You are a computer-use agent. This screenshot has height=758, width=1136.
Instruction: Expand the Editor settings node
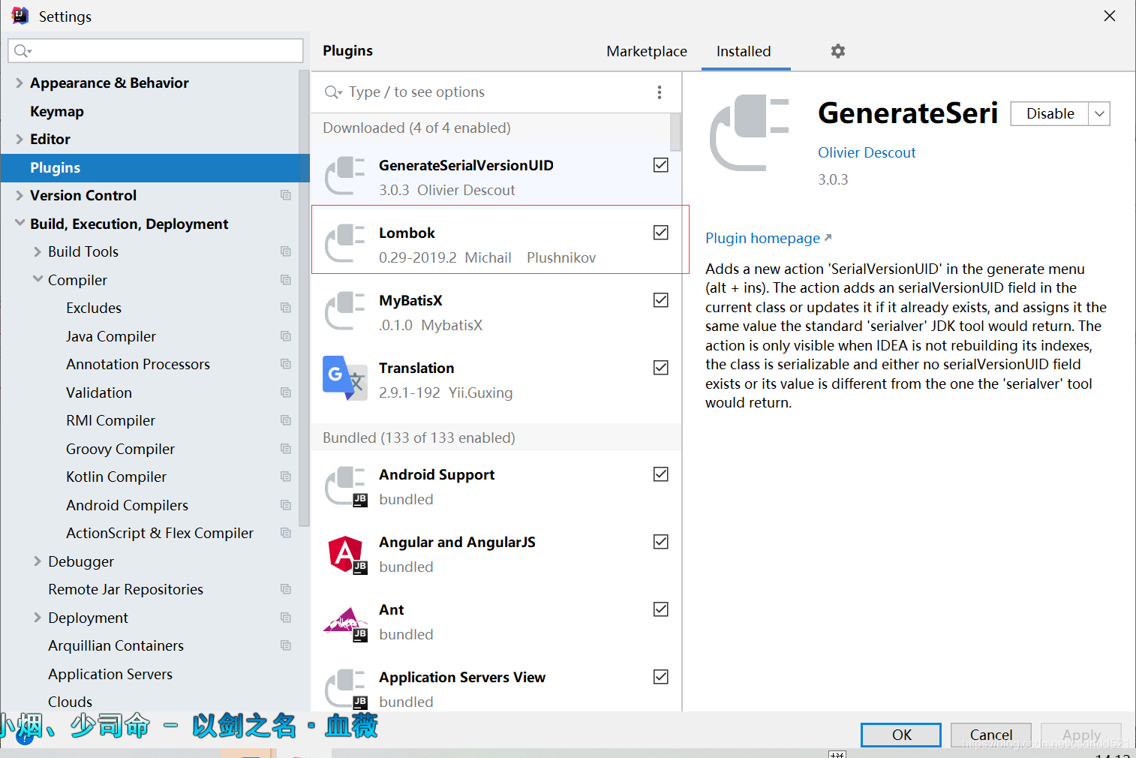coord(20,139)
